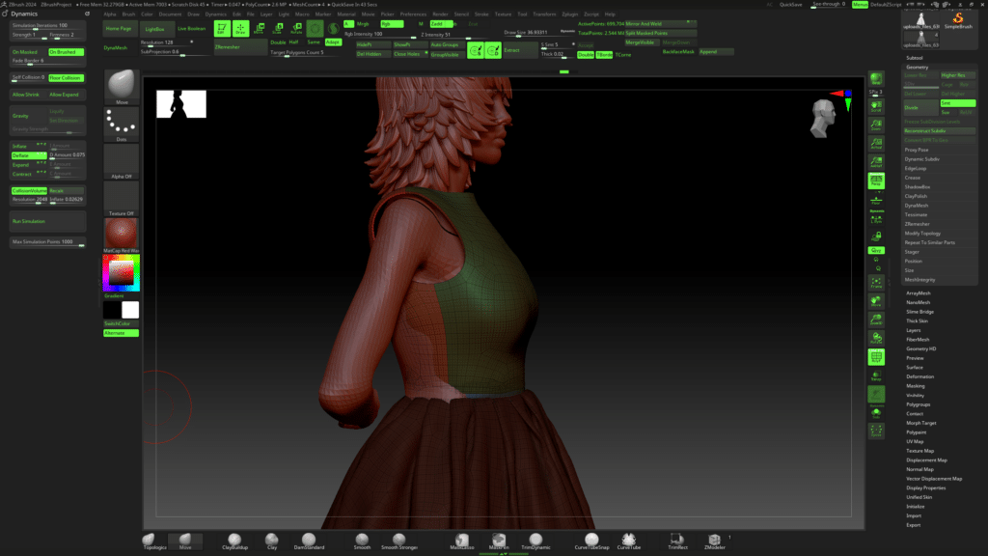Expand the UV Map section
988x556 pixels.
coord(915,441)
